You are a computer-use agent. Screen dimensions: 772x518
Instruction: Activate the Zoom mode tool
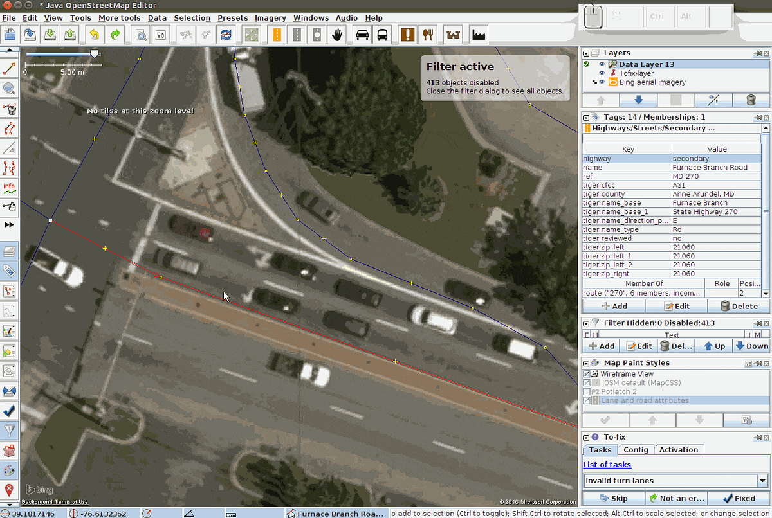coord(9,89)
